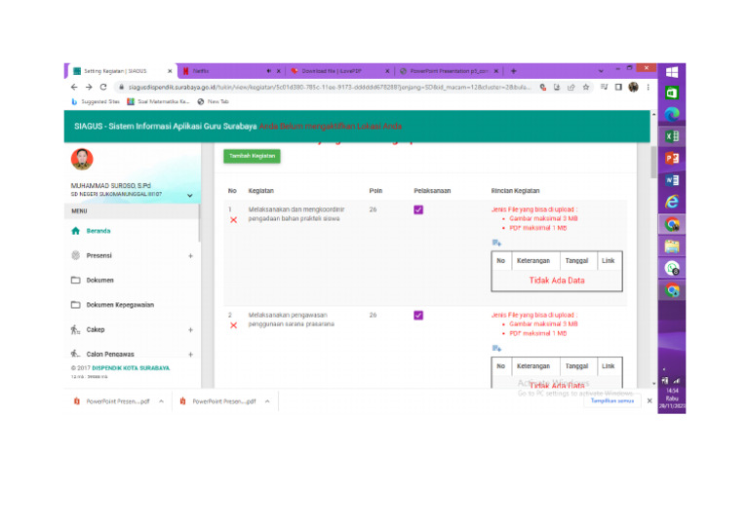Screen dimensions: 749x529
Task: Uncheck Pelaksanaan for kegiatan 1
Action: tap(418, 209)
